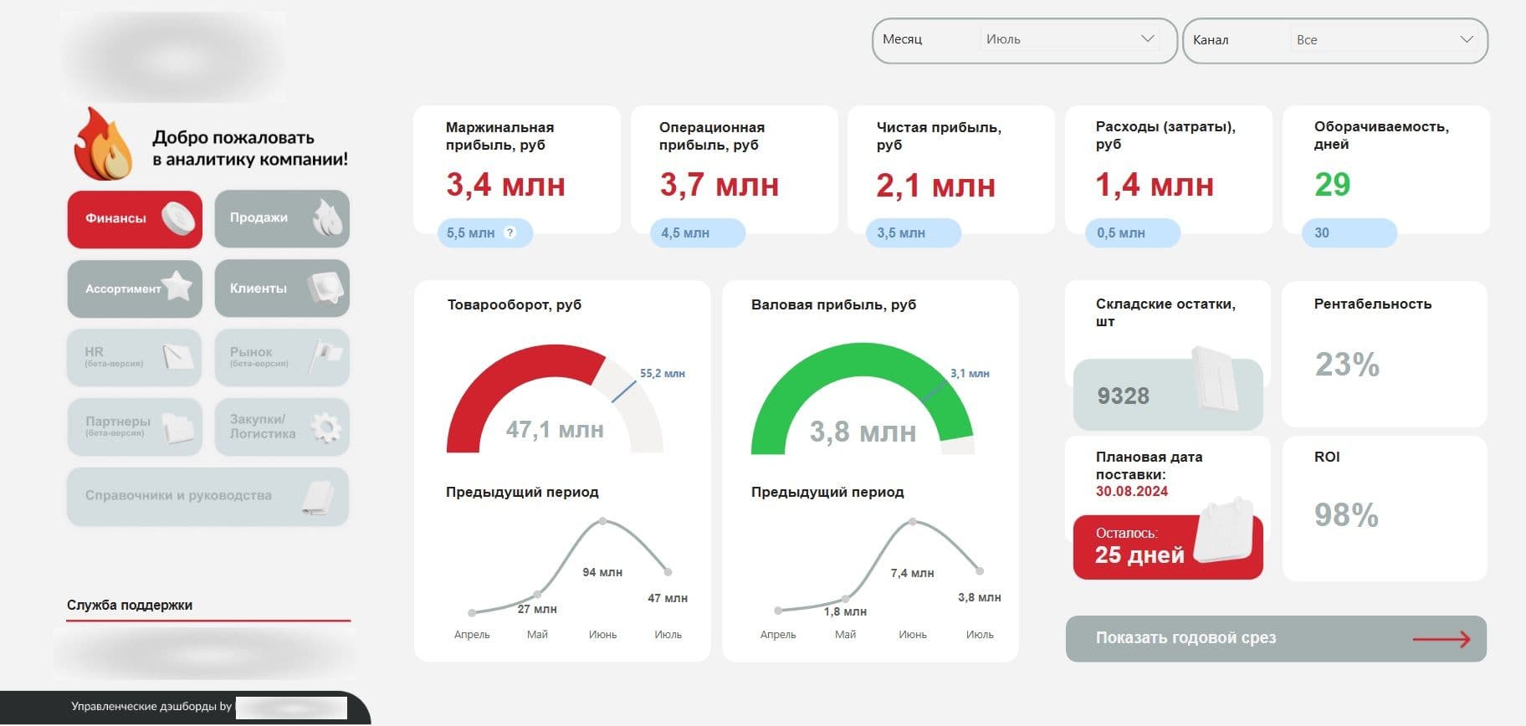Expand the Канал dropdown chevron
Image resolution: width=1526 pixels, height=726 pixels.
1466,39
